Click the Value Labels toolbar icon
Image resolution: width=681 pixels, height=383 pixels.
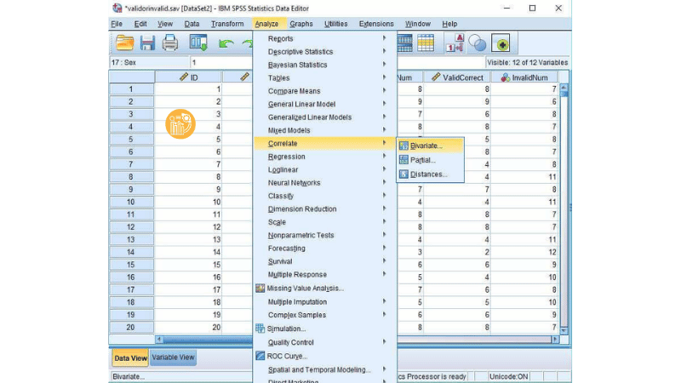(455, 43)
